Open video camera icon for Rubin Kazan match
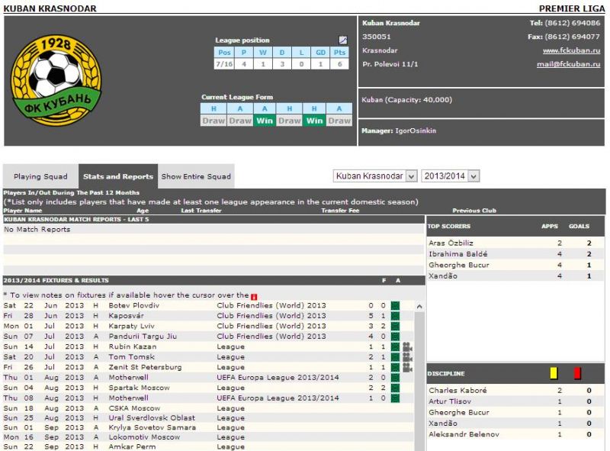Viewport: 610px width, 451px height. pyautogui.click(x=407, y=346)
